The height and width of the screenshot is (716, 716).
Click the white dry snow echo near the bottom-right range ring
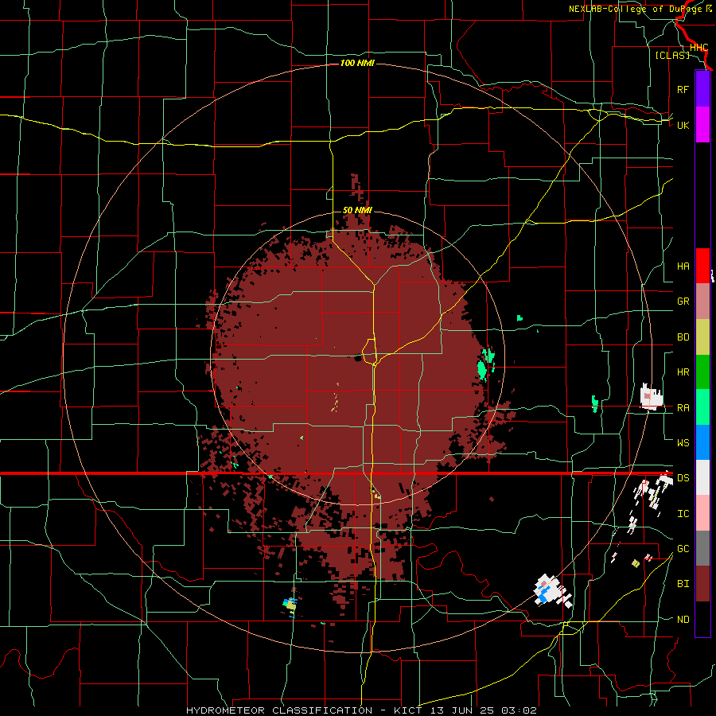pyautogui.click(x=551, y=591)
